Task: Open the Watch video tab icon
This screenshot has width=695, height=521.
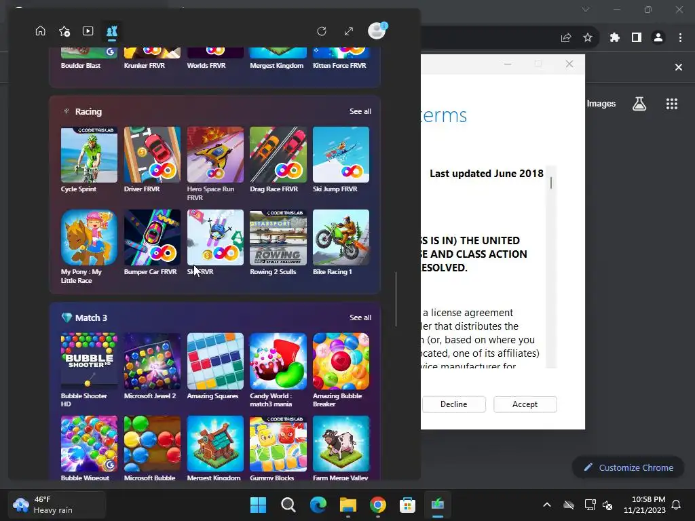Action: pyautogui.click(x=88, y=31)
